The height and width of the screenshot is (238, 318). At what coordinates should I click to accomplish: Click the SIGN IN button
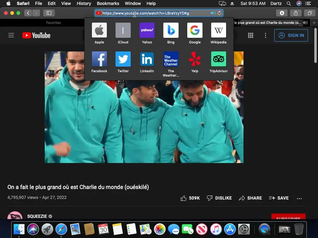(x=291, y=35)
